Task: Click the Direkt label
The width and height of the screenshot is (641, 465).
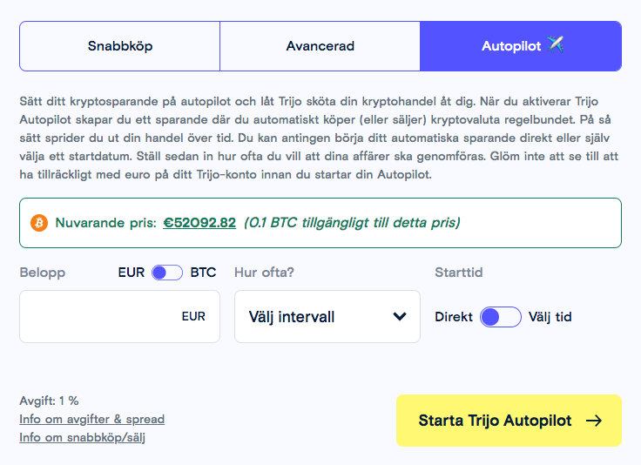Action: tap(454, 317)
